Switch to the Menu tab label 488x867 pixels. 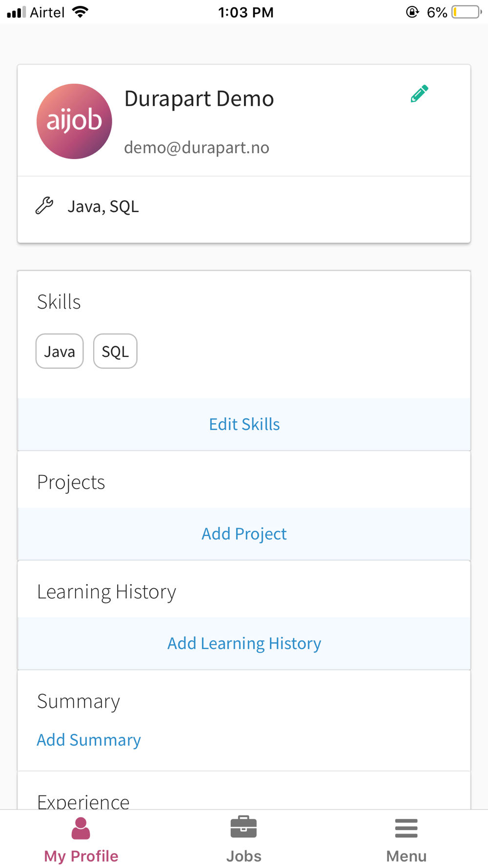coord(406,856)
